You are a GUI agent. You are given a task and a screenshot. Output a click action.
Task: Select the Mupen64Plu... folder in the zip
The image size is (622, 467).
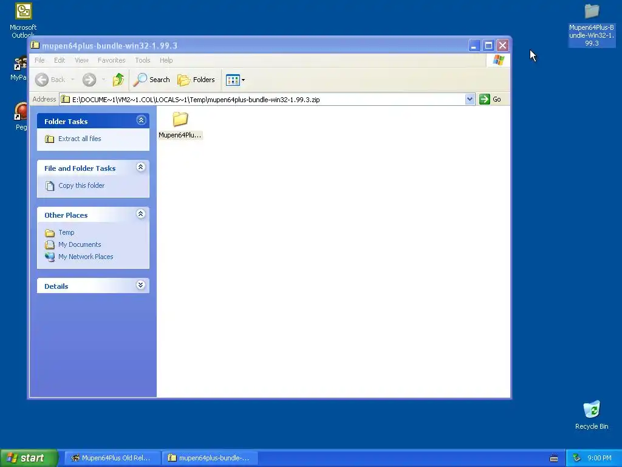pos(180,125)
